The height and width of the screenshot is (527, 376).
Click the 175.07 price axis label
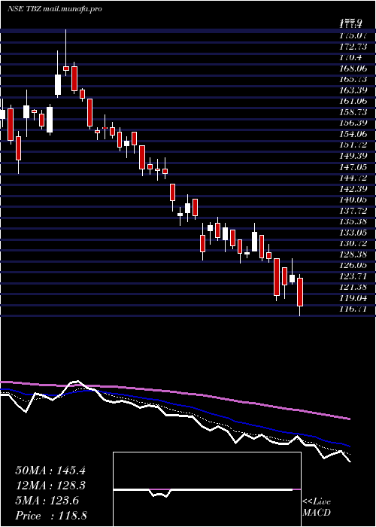353,35
